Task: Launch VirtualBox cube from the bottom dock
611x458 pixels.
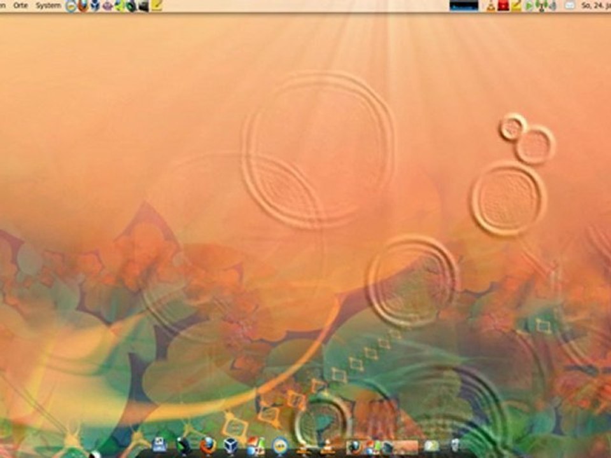Action: click(231, 446)
